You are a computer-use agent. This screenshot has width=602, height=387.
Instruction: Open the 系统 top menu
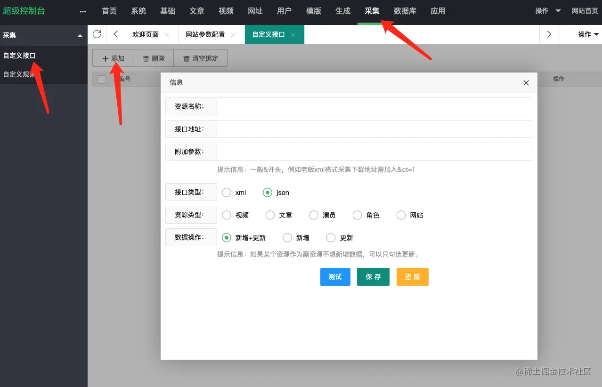[x=138, y=11]
